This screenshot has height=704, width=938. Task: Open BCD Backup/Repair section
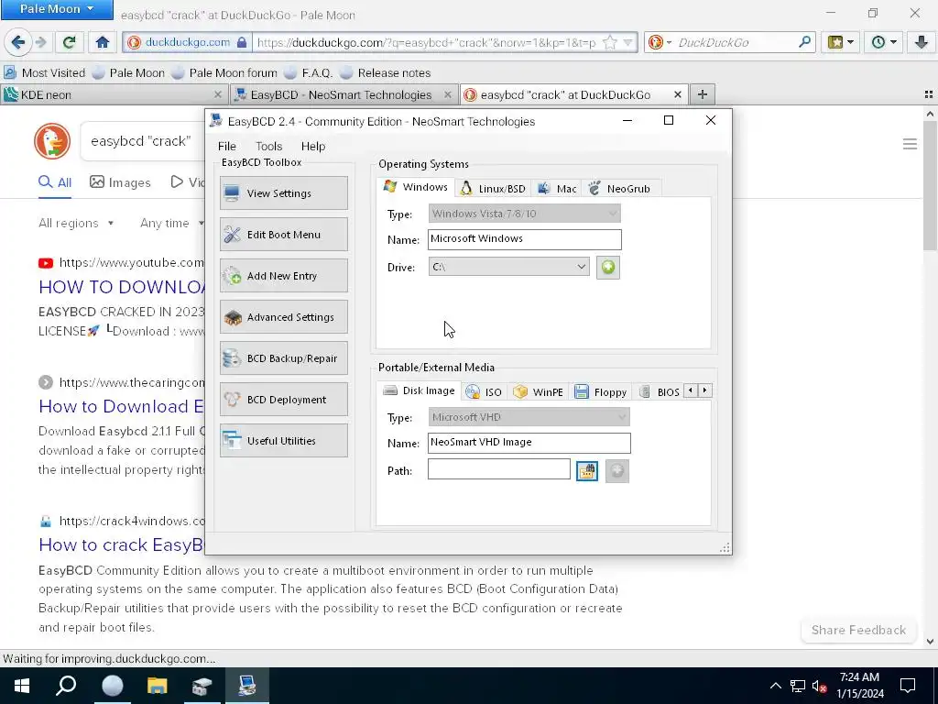pyautogui.click(x=284, y=358)
